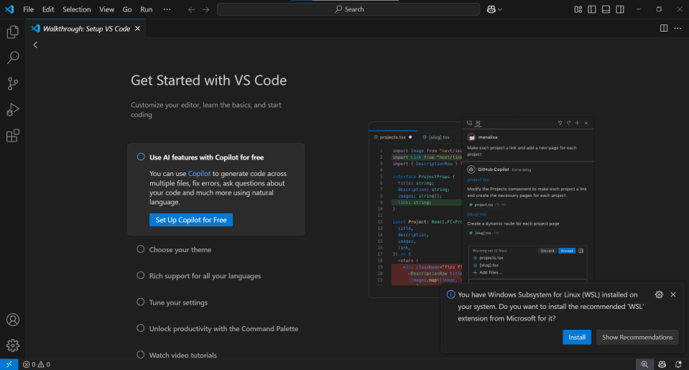Open Customize Layout in the title bar
689x370 pixels.
click(578, 9)
